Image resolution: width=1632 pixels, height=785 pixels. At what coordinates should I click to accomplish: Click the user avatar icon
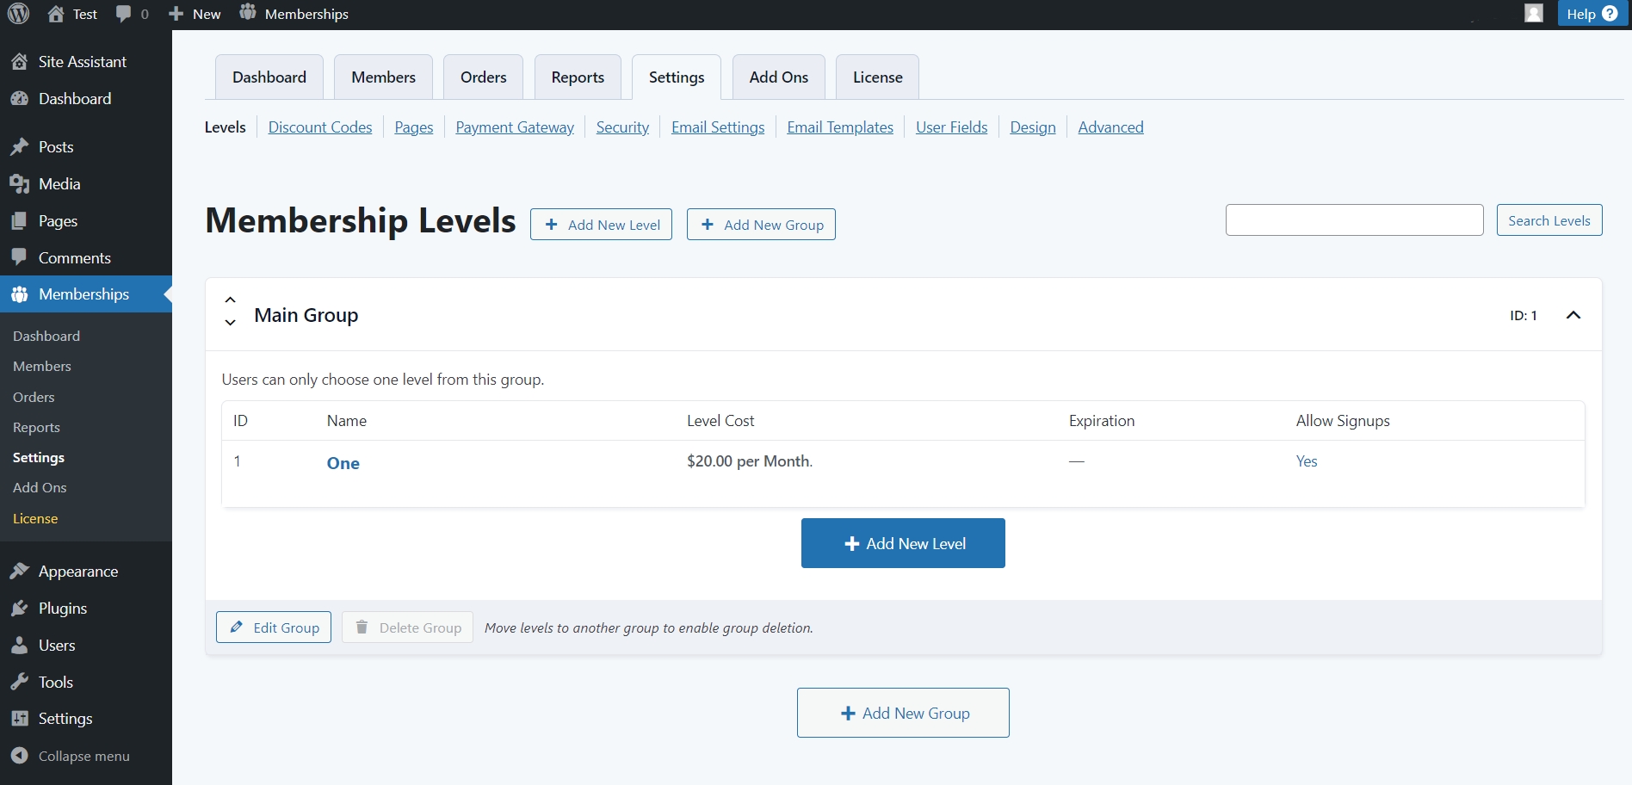(1533, 14)
